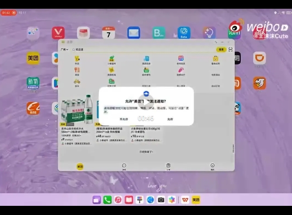Tap the scan code icon beside search
Image resolution: width=292 pixels, height=215 pixels.
click(230, 50)
